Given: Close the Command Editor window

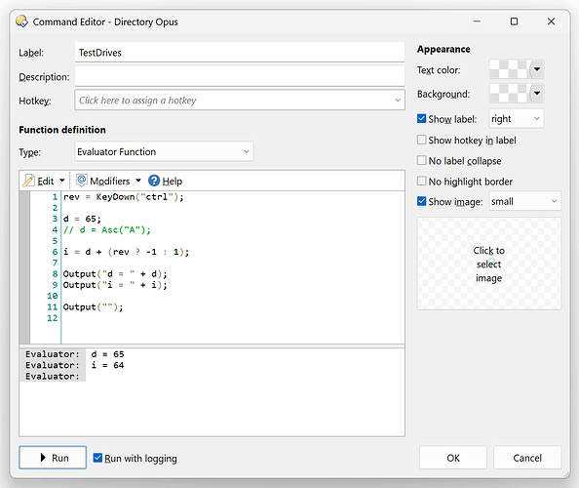Looking at the screenshot, I should point(551,21).
